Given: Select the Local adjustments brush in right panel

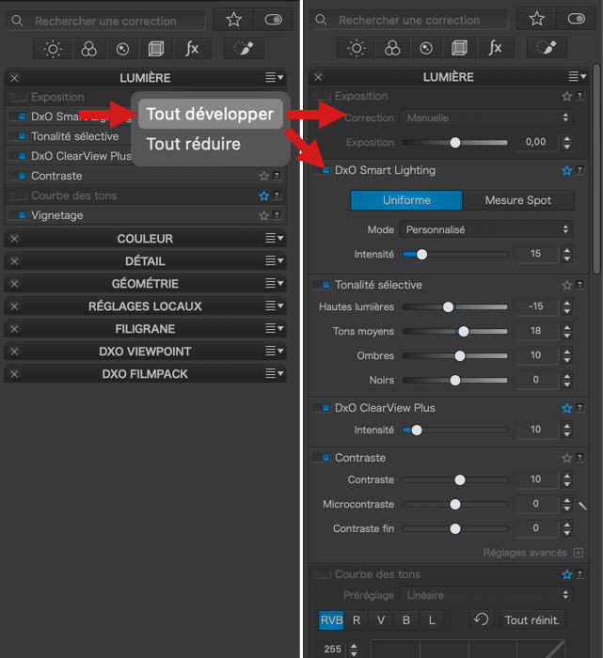Looking at the screenshot, I should click(547, 48).
